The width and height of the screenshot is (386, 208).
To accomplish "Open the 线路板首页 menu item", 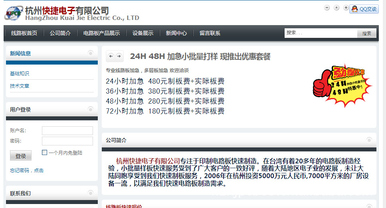I will coord(24,33).
